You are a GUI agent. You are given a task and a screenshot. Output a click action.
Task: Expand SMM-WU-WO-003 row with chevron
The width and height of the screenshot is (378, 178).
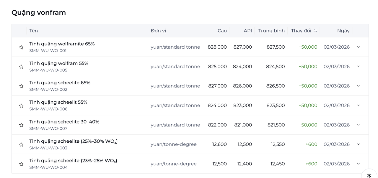[x=358, y=144]
